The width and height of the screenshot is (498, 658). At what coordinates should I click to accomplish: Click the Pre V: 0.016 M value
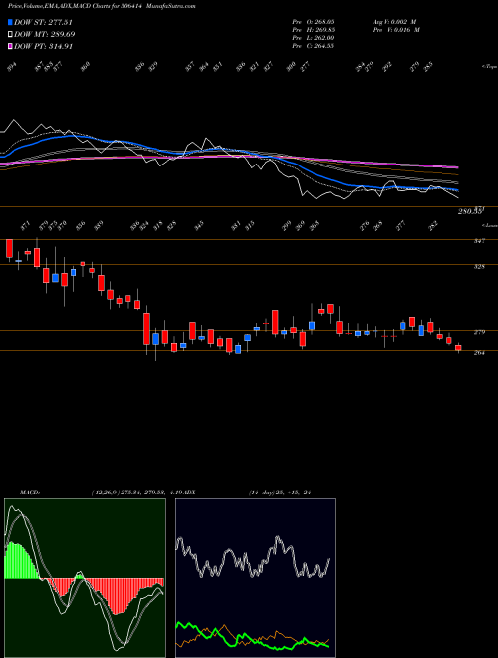(x=395, y=30)
